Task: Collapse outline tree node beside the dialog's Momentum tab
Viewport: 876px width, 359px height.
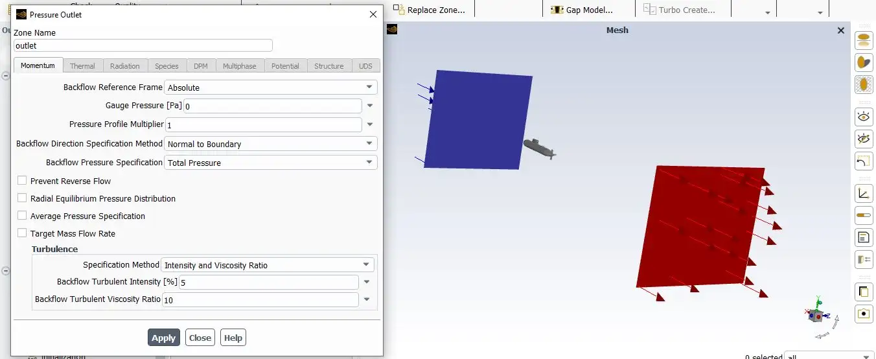Action: [x=6, y=76]
